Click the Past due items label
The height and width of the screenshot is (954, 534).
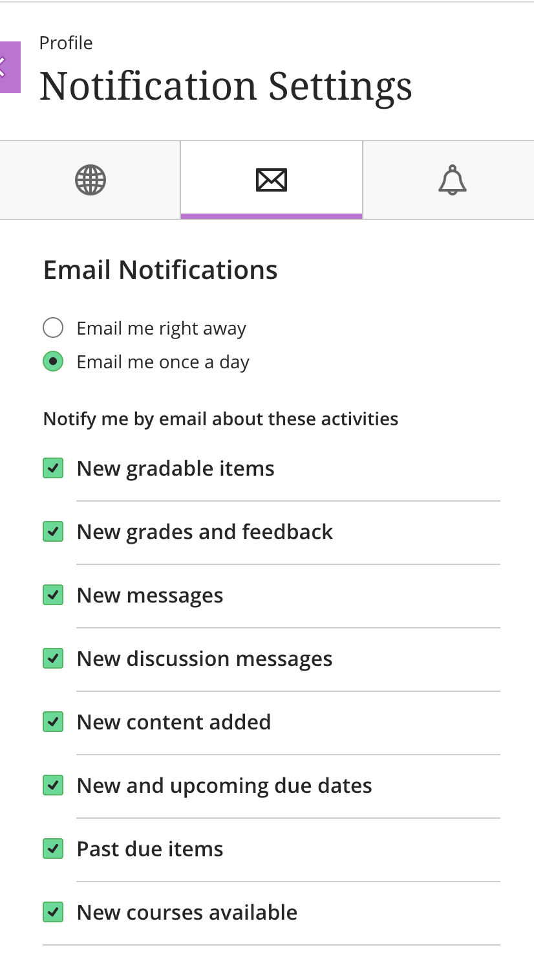point(150,849)
